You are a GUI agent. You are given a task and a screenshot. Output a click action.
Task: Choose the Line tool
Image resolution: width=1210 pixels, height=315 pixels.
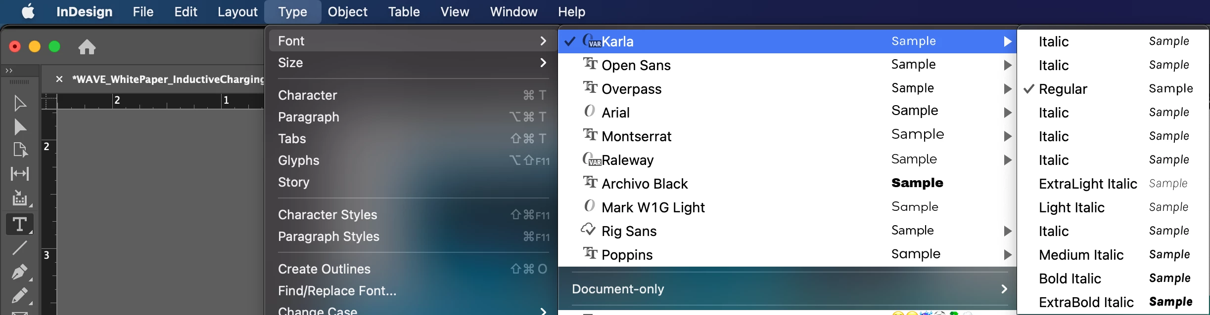point(20,247)
